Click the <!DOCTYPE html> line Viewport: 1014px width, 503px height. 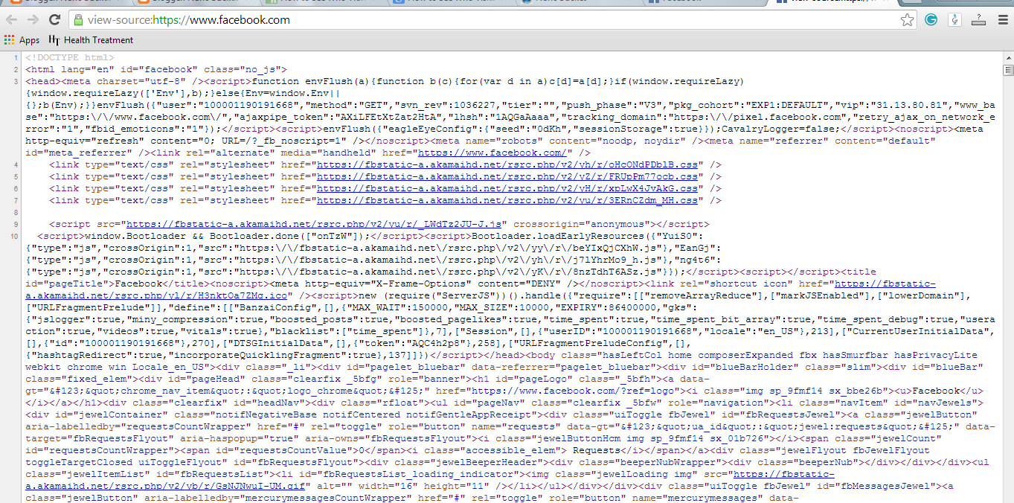click(x=70, y=57)
